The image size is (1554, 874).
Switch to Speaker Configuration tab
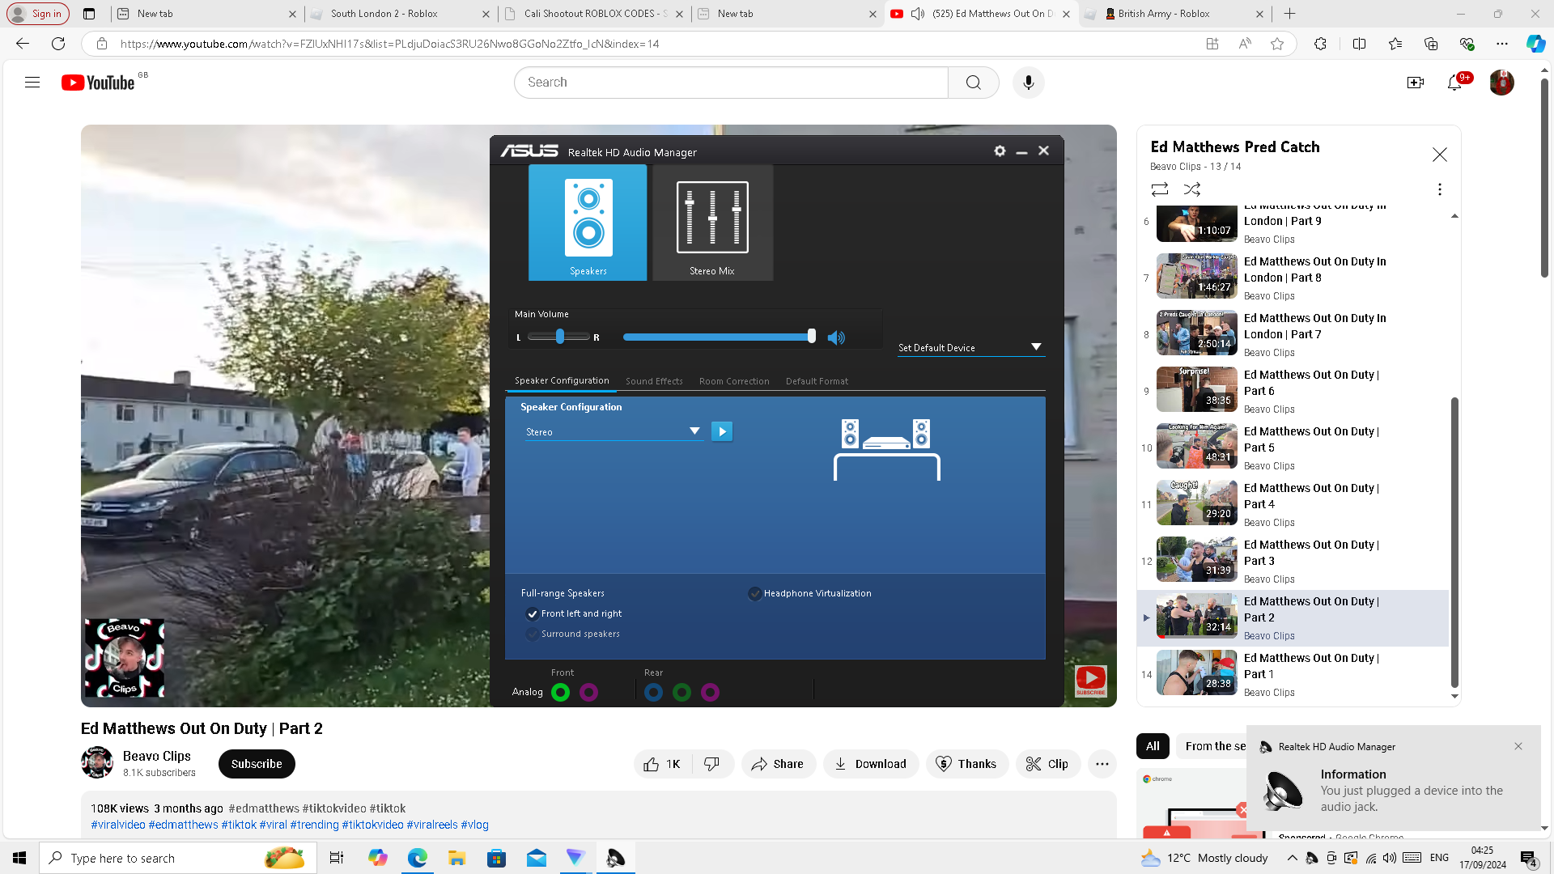tap(562, 380)
